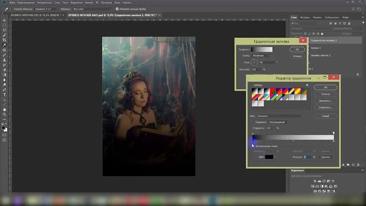This screenshot has width=366, height=206.
Task: Open Scale dropdown arrow in Gradient Fill
Action: (260, 69)
